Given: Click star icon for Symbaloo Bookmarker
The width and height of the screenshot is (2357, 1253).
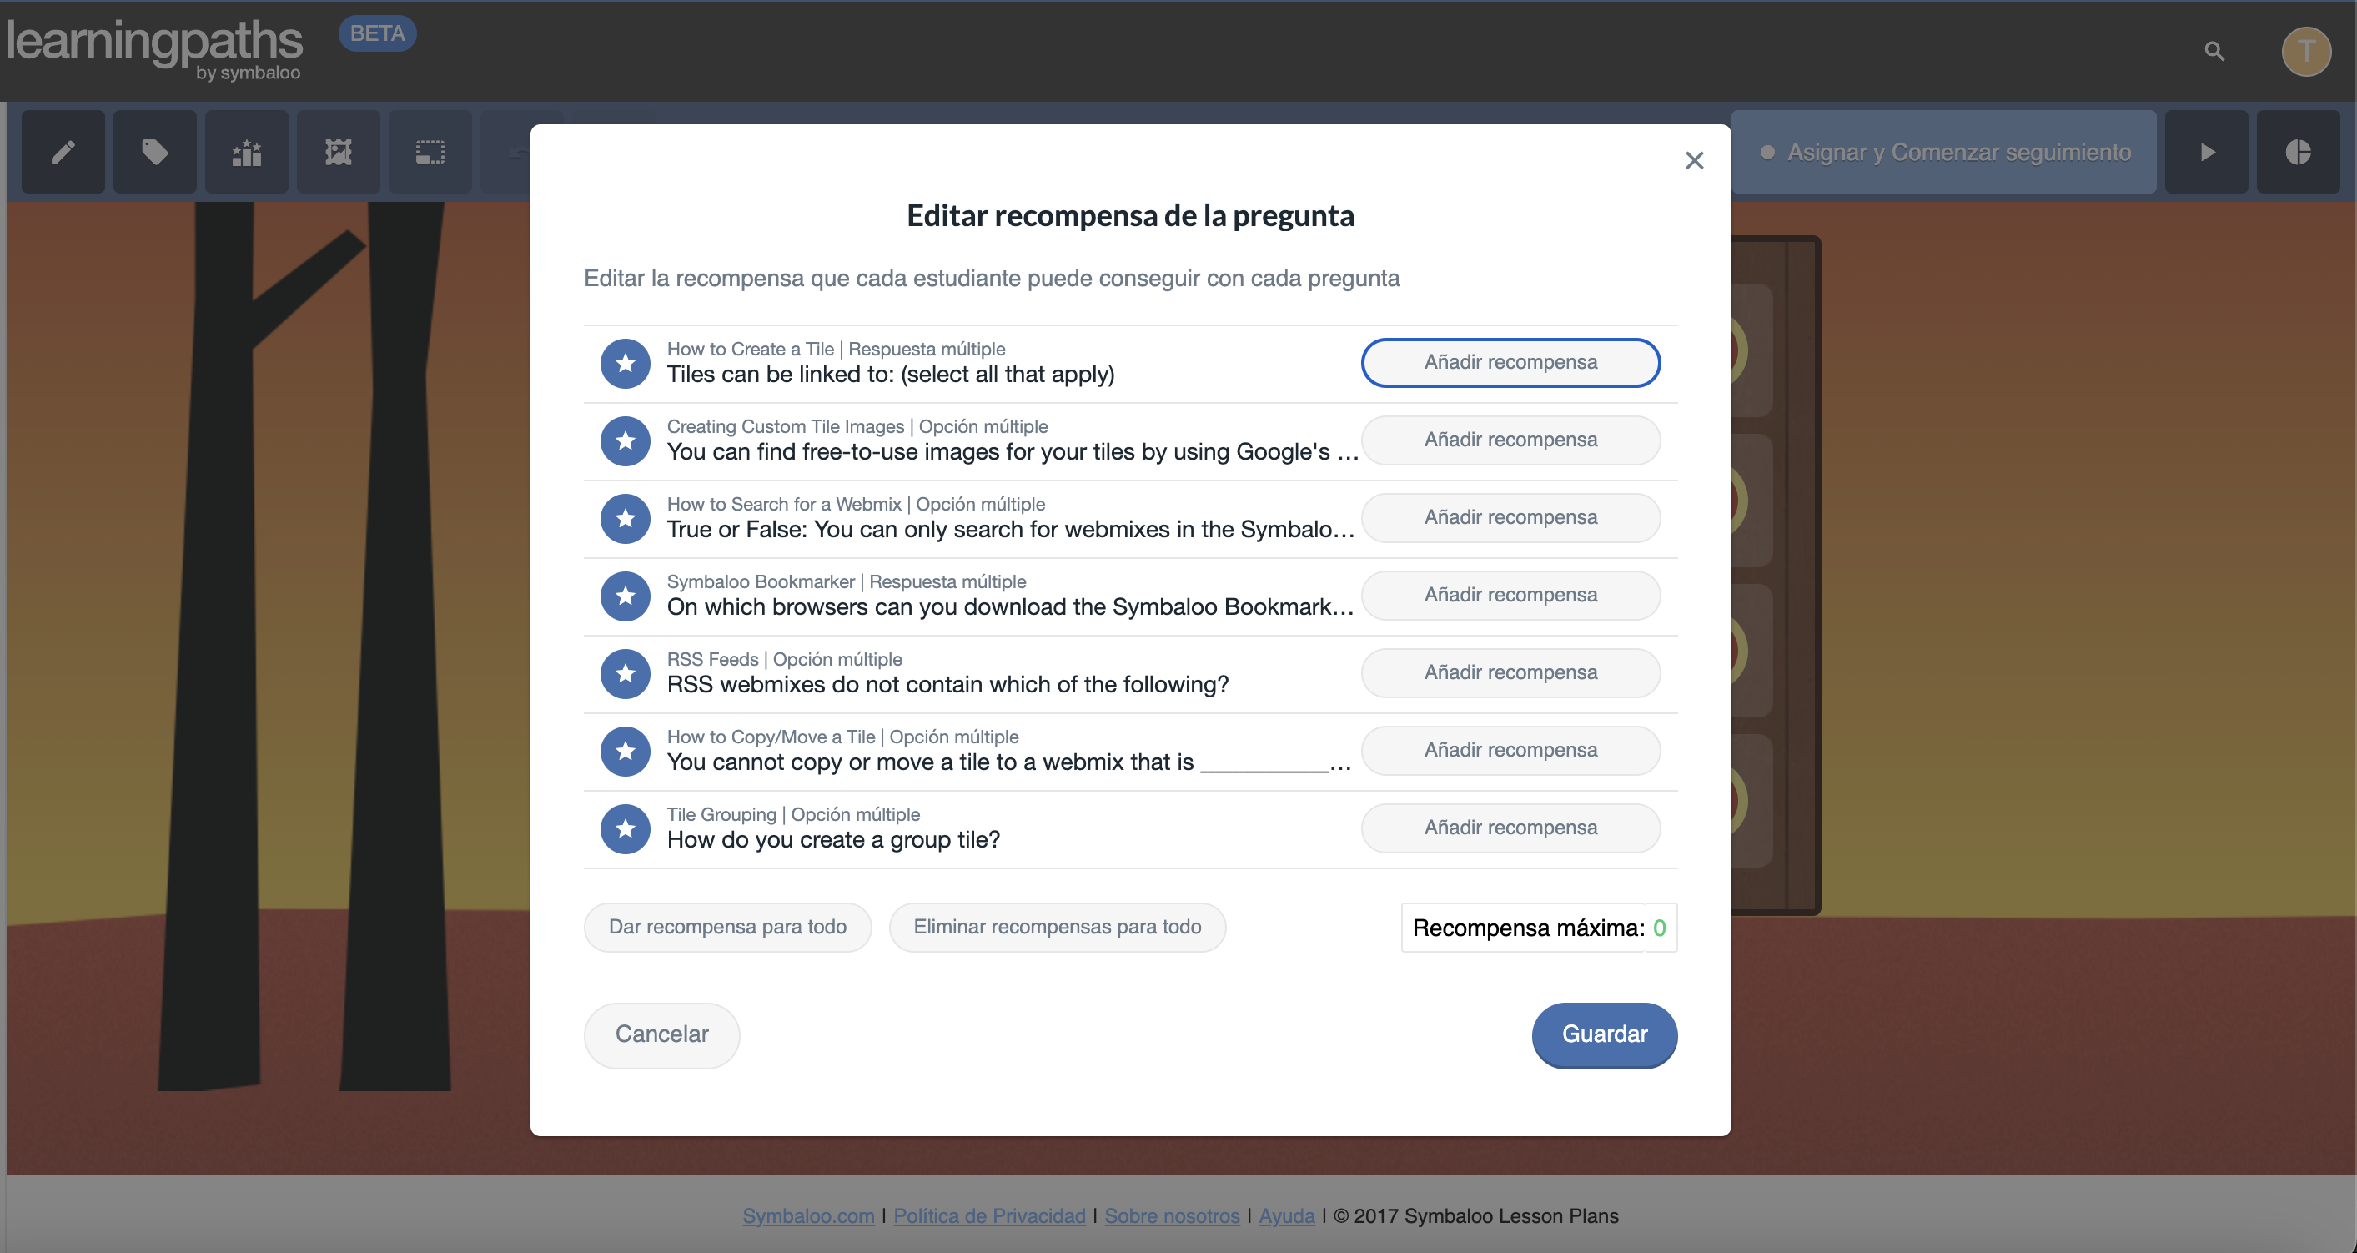Looking at the screenshot, I should click(x=625, y=596).
